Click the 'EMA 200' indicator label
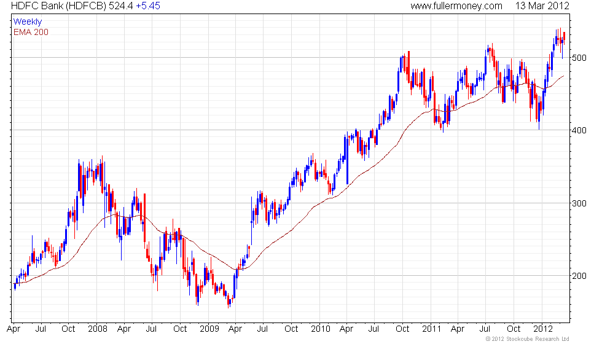602x344 pixels. coord(31,32)
